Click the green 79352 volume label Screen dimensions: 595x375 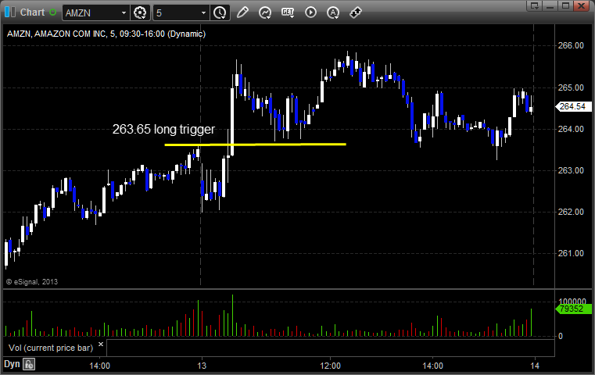pyautogui.click(x=573, y=309)
